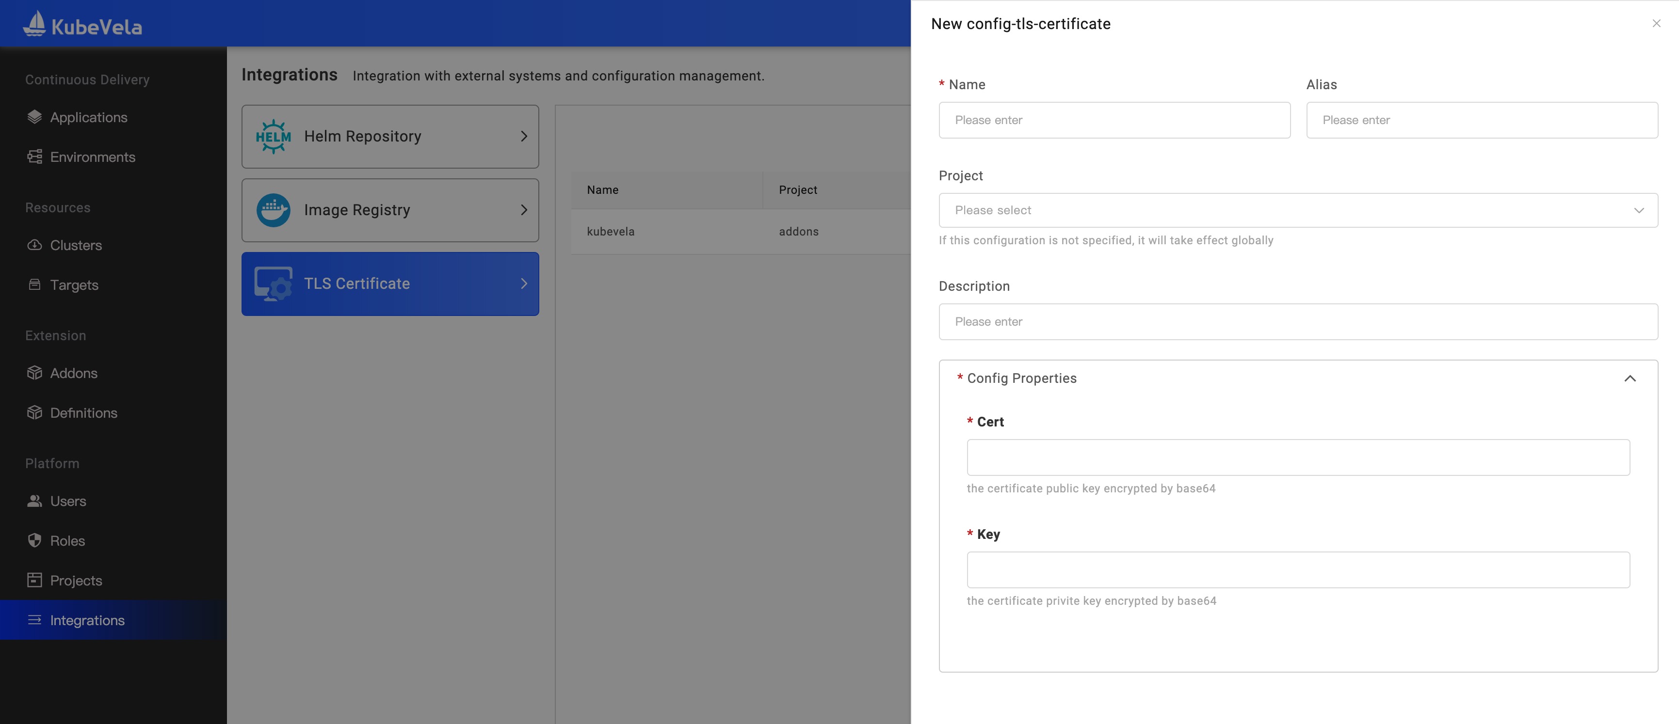Select the TLS Certificate integration card
This screenshot has height=724, width=1679.
click(390, 284)
